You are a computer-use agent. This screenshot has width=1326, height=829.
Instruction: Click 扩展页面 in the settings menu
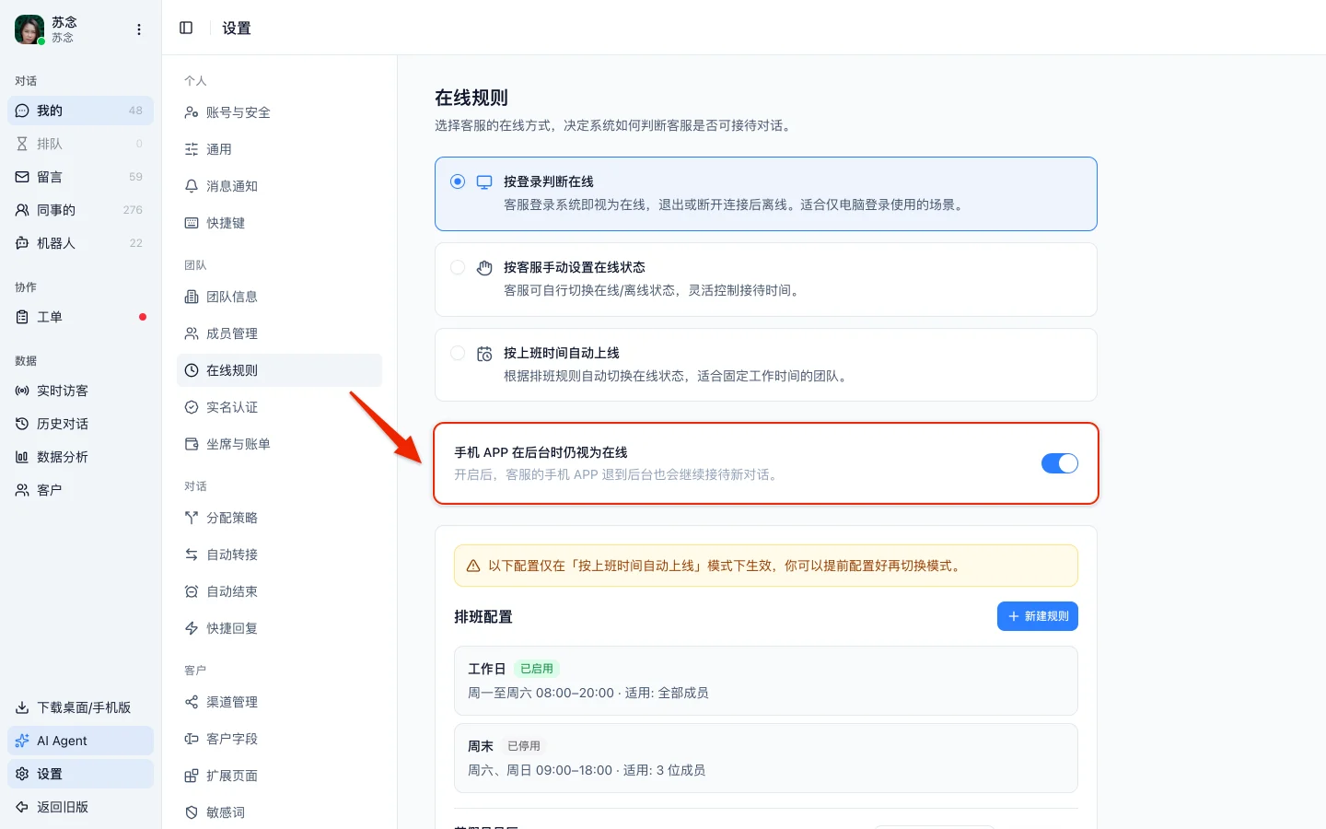[279, 776]
